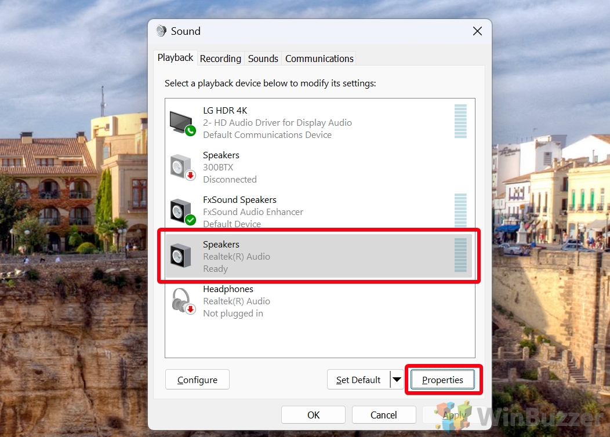Close the Sound dialog

pos(477,31)
